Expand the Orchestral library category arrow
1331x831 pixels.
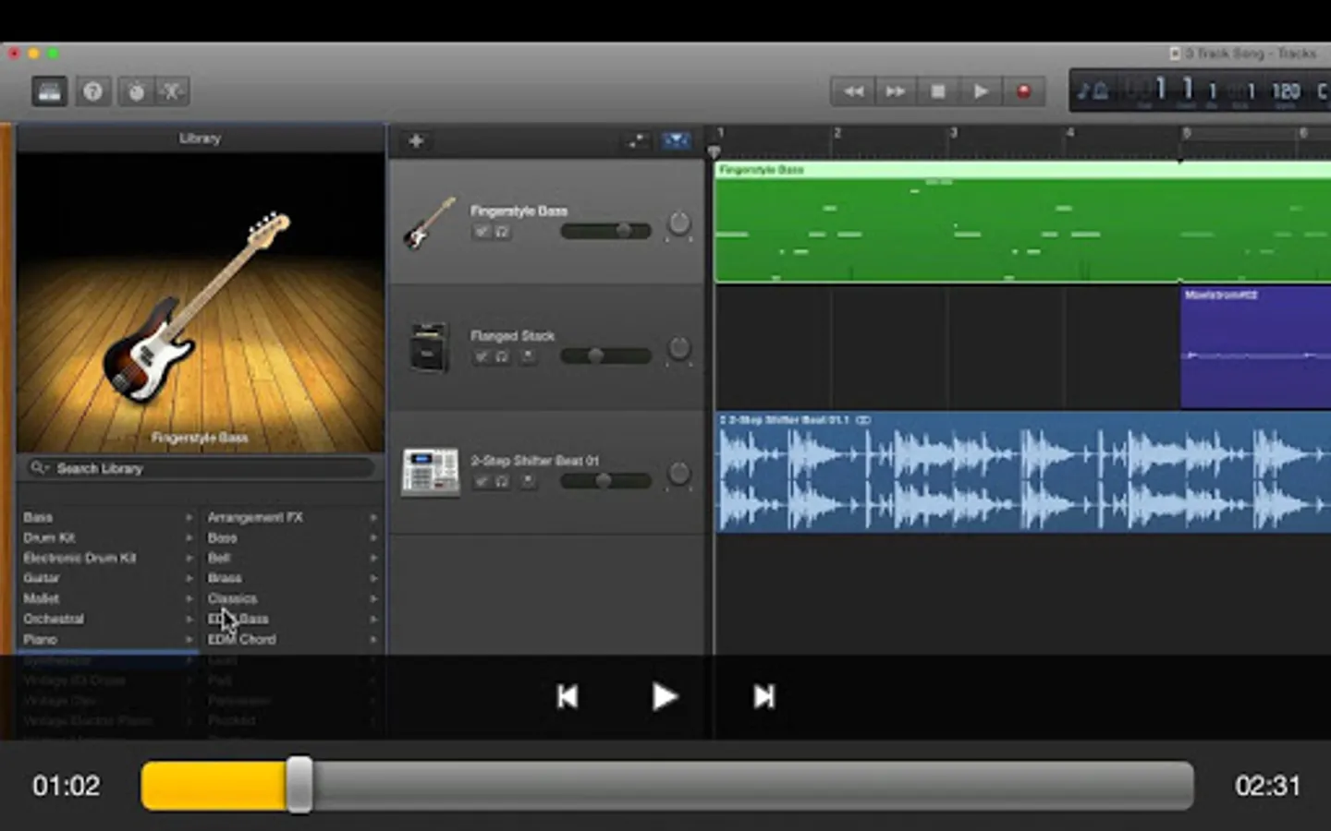tap(189, 619)
